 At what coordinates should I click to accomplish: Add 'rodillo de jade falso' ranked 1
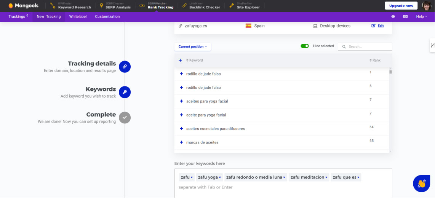(x=181, y=74)
